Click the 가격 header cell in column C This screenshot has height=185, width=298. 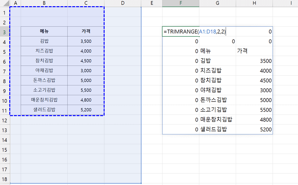(x=86, y=31)
